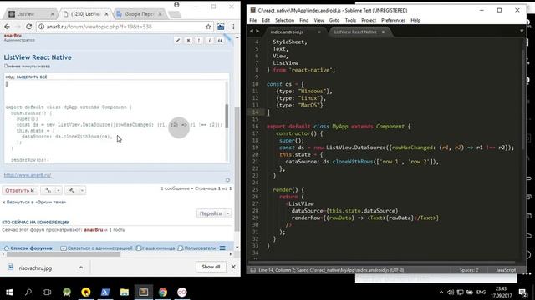535x300 pixels.
Task: Open Наша команда team link
Action: (155, 248)
